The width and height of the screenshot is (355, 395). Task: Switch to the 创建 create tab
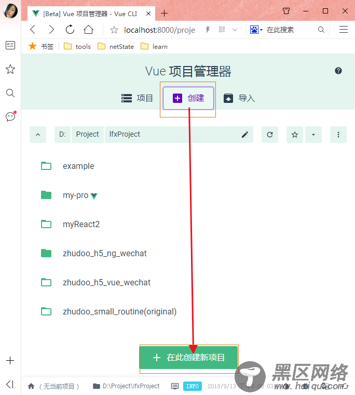pos(188,98)
